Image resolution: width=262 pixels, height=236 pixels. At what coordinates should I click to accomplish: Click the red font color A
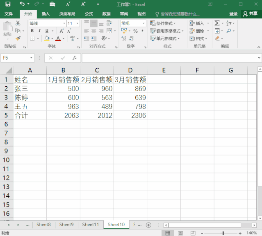(x=58, y=38)
